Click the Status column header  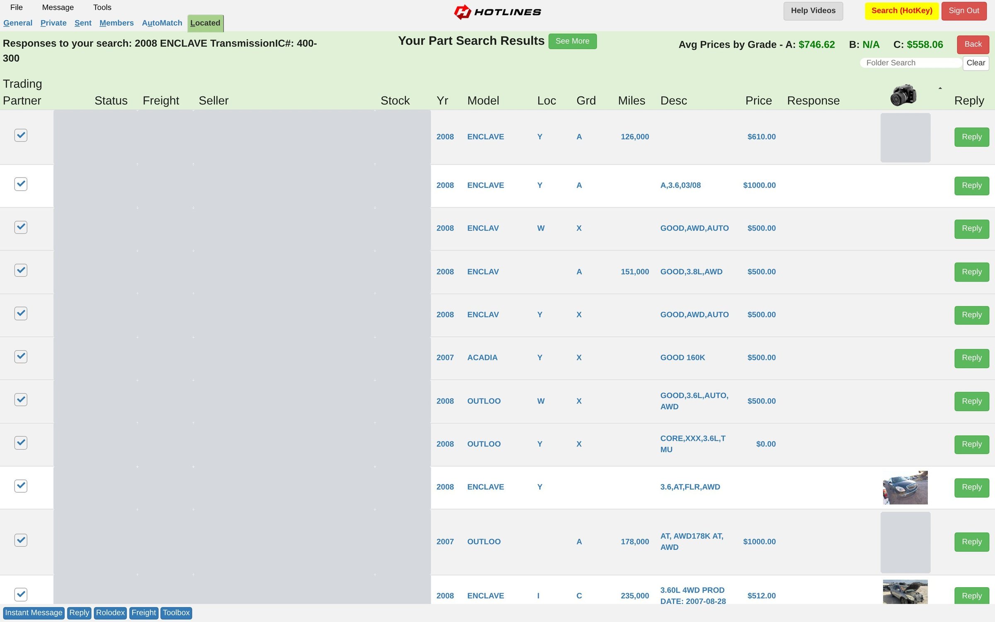pyautogui.click(x=111, y=101)
